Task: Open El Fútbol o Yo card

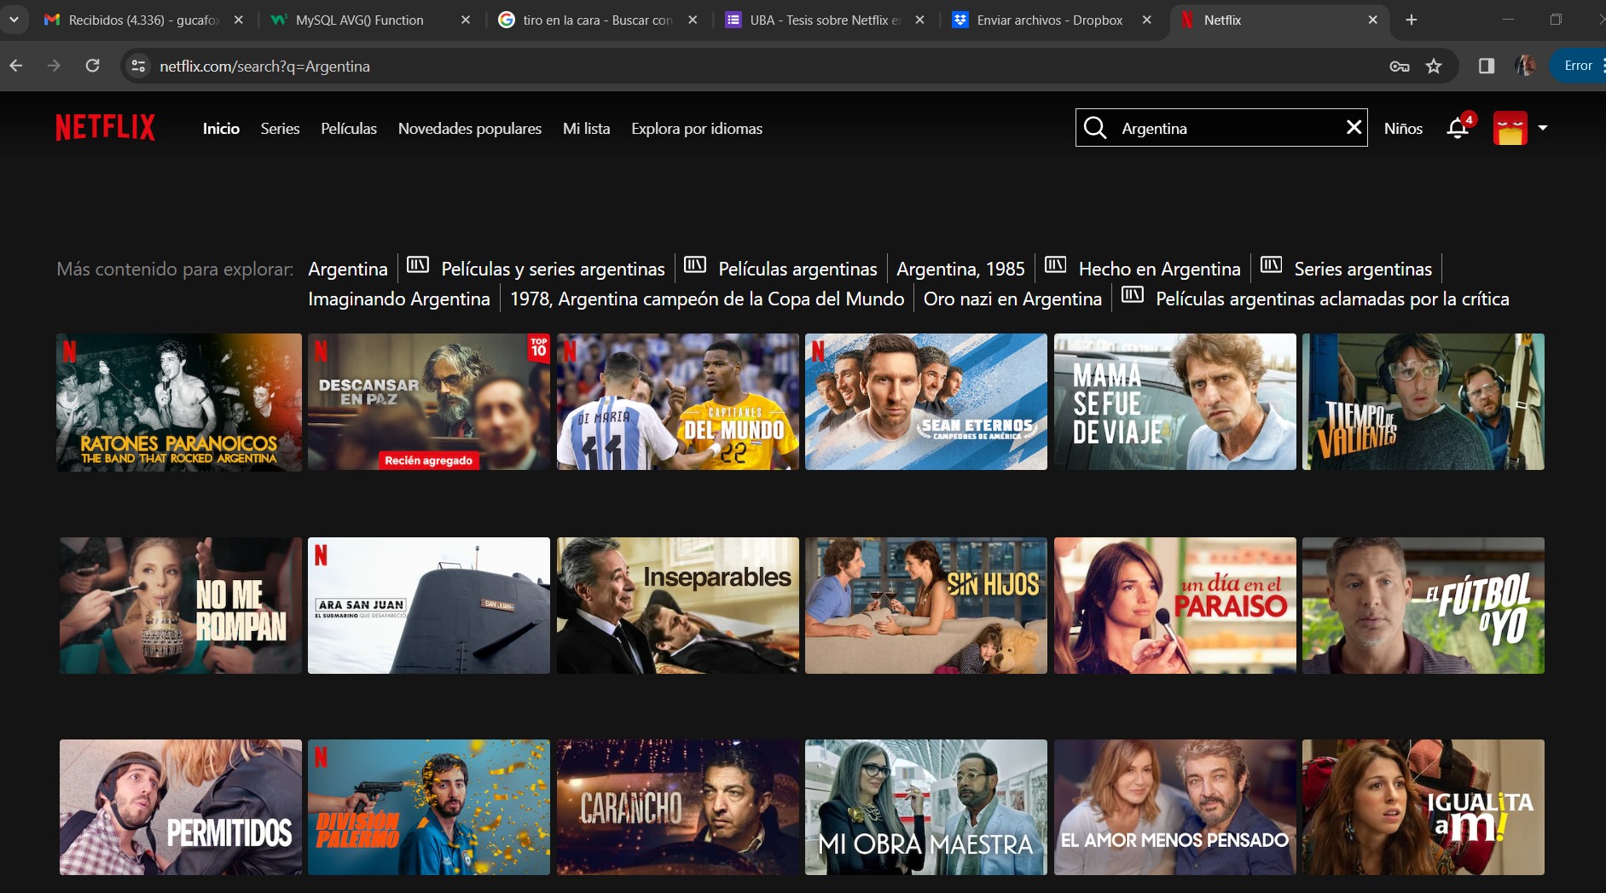Action: click(1423, 606)
